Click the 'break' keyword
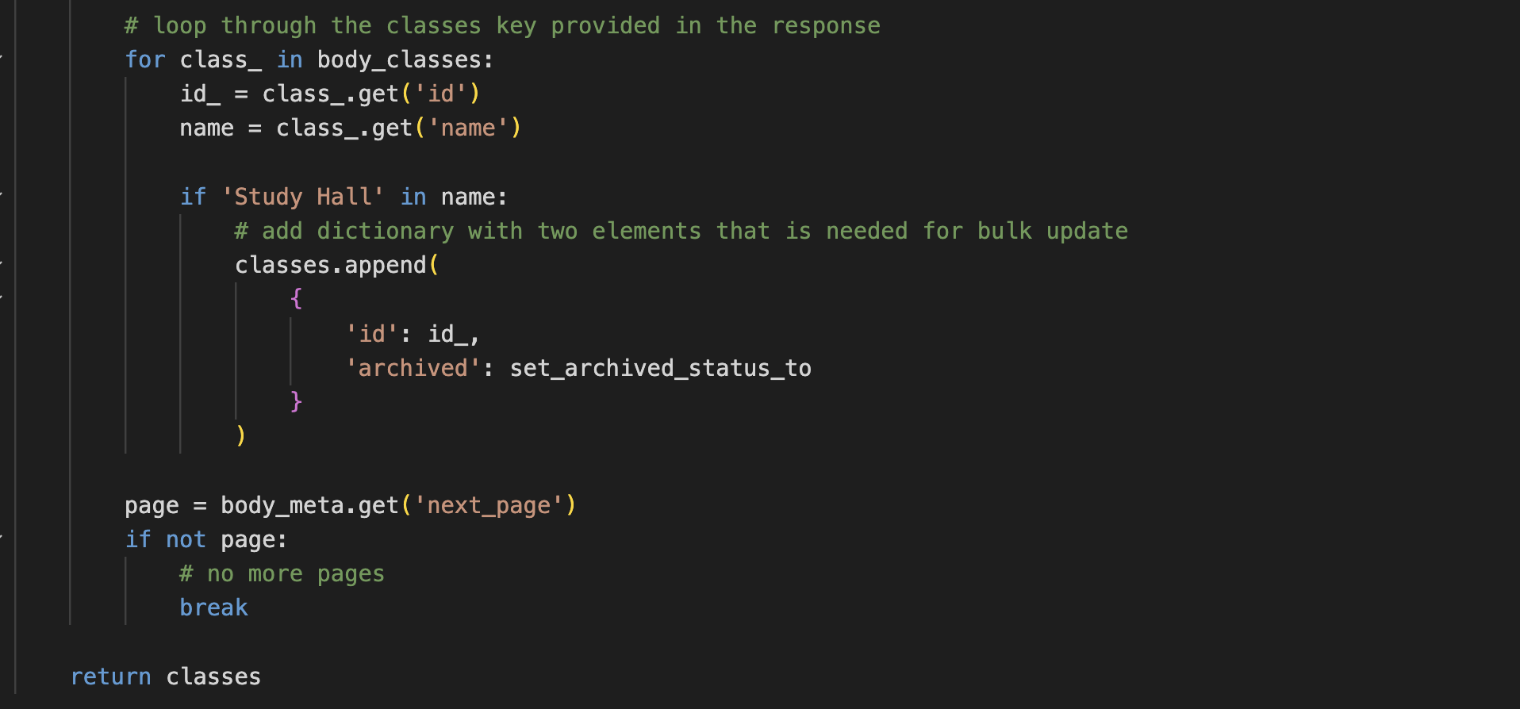 [213, 607]
